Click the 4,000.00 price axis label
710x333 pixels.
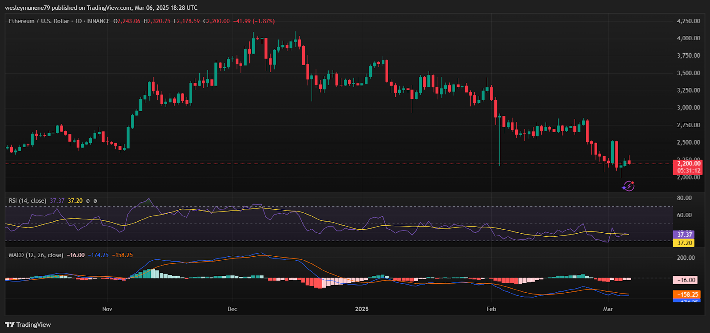(688, 38)
